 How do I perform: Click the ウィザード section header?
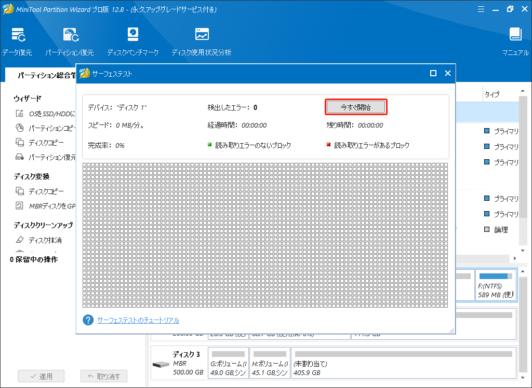coord(28,98)
